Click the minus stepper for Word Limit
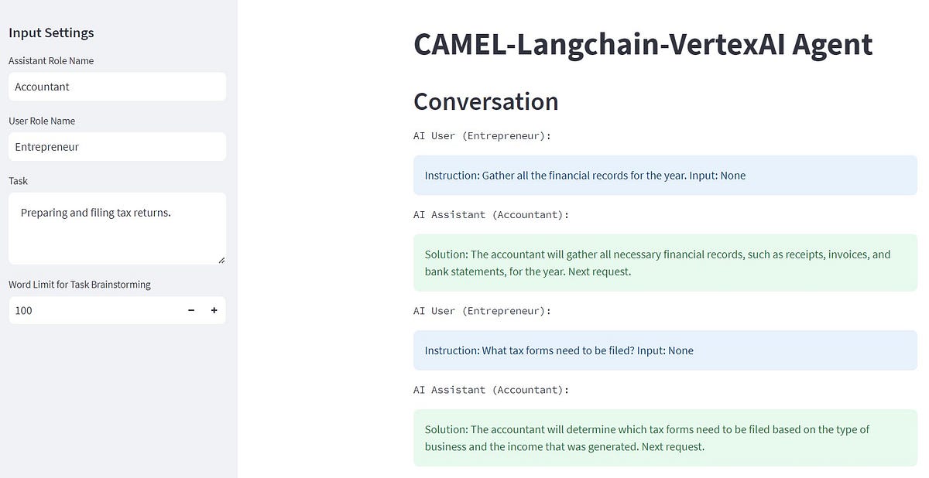The image size is (929, 478). (191, 310)
